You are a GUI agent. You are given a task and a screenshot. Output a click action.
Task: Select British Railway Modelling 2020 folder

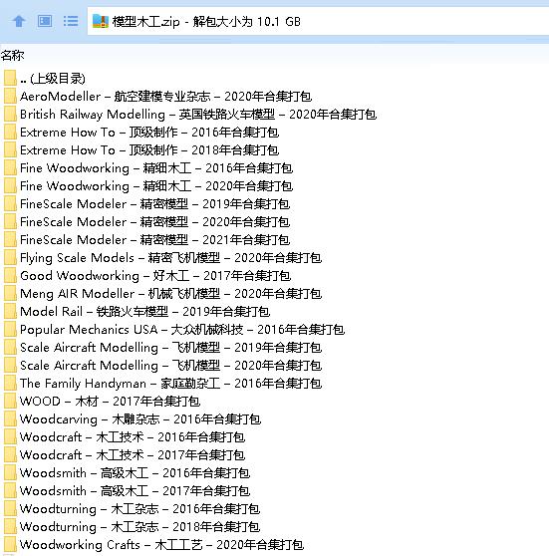tap(198, 115)
